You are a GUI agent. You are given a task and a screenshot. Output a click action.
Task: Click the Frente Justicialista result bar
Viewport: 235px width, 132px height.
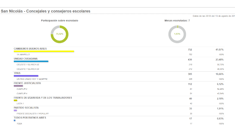(18, 86)
